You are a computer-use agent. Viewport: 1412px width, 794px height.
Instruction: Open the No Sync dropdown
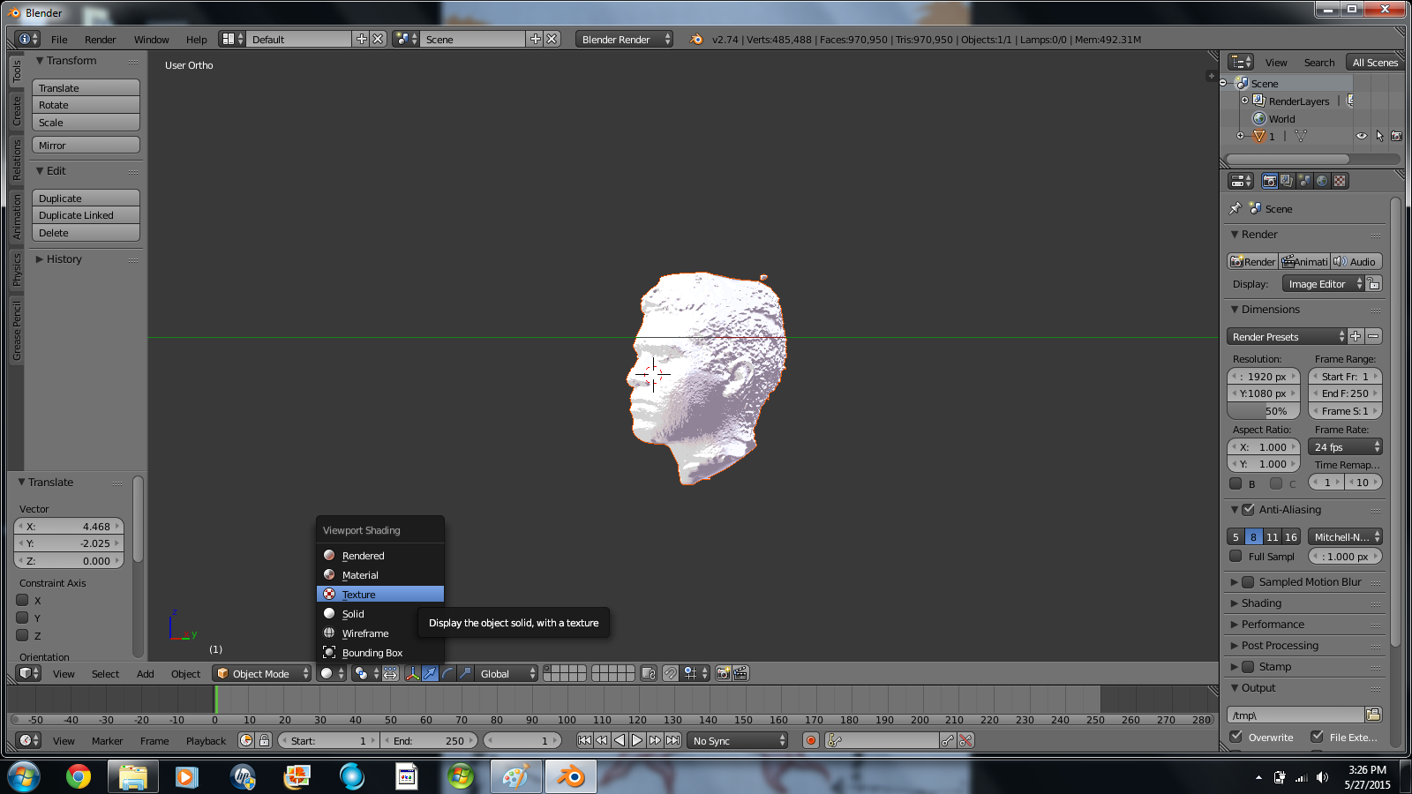click(x=738, y=740)
